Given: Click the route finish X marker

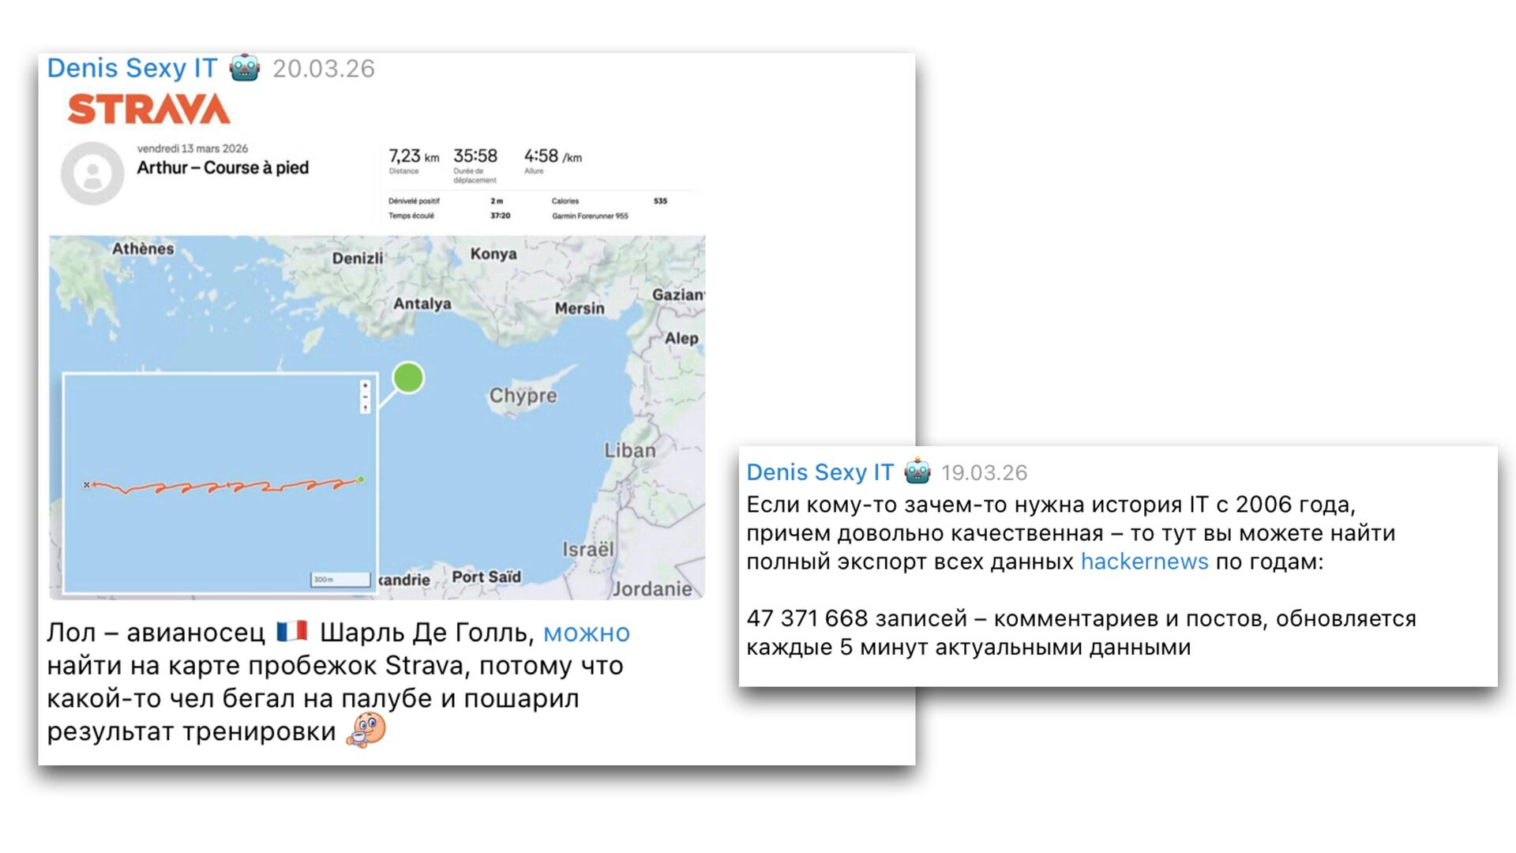Looking at the screenshot, I should point(87,484).
